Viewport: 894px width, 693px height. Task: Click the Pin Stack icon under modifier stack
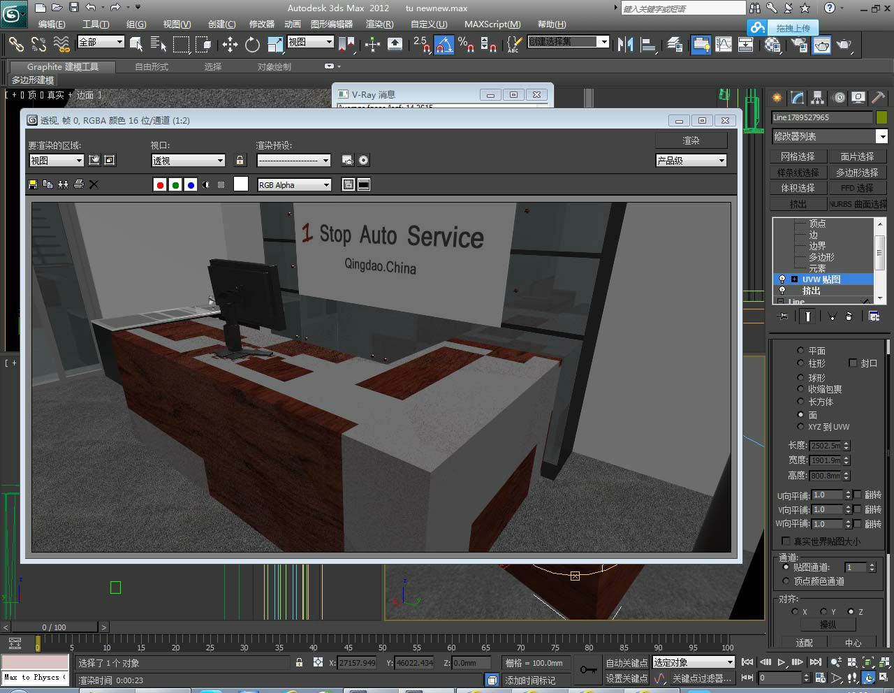coord(783,316)
